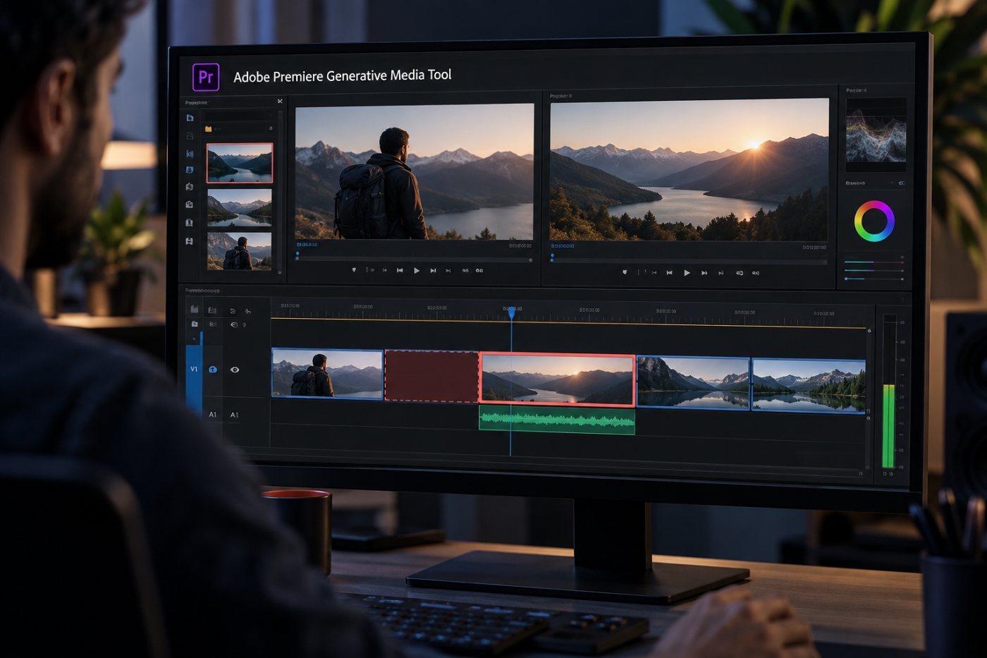987x658 pixels.
Task: Select the last forest lake clip on V1
Action: (x=809, y=385)
